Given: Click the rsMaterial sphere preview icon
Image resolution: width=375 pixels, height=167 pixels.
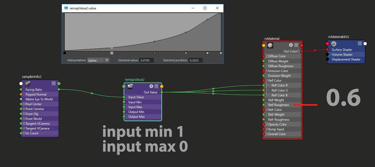Looking at the screenshot, I should click(x=270, y=45).
